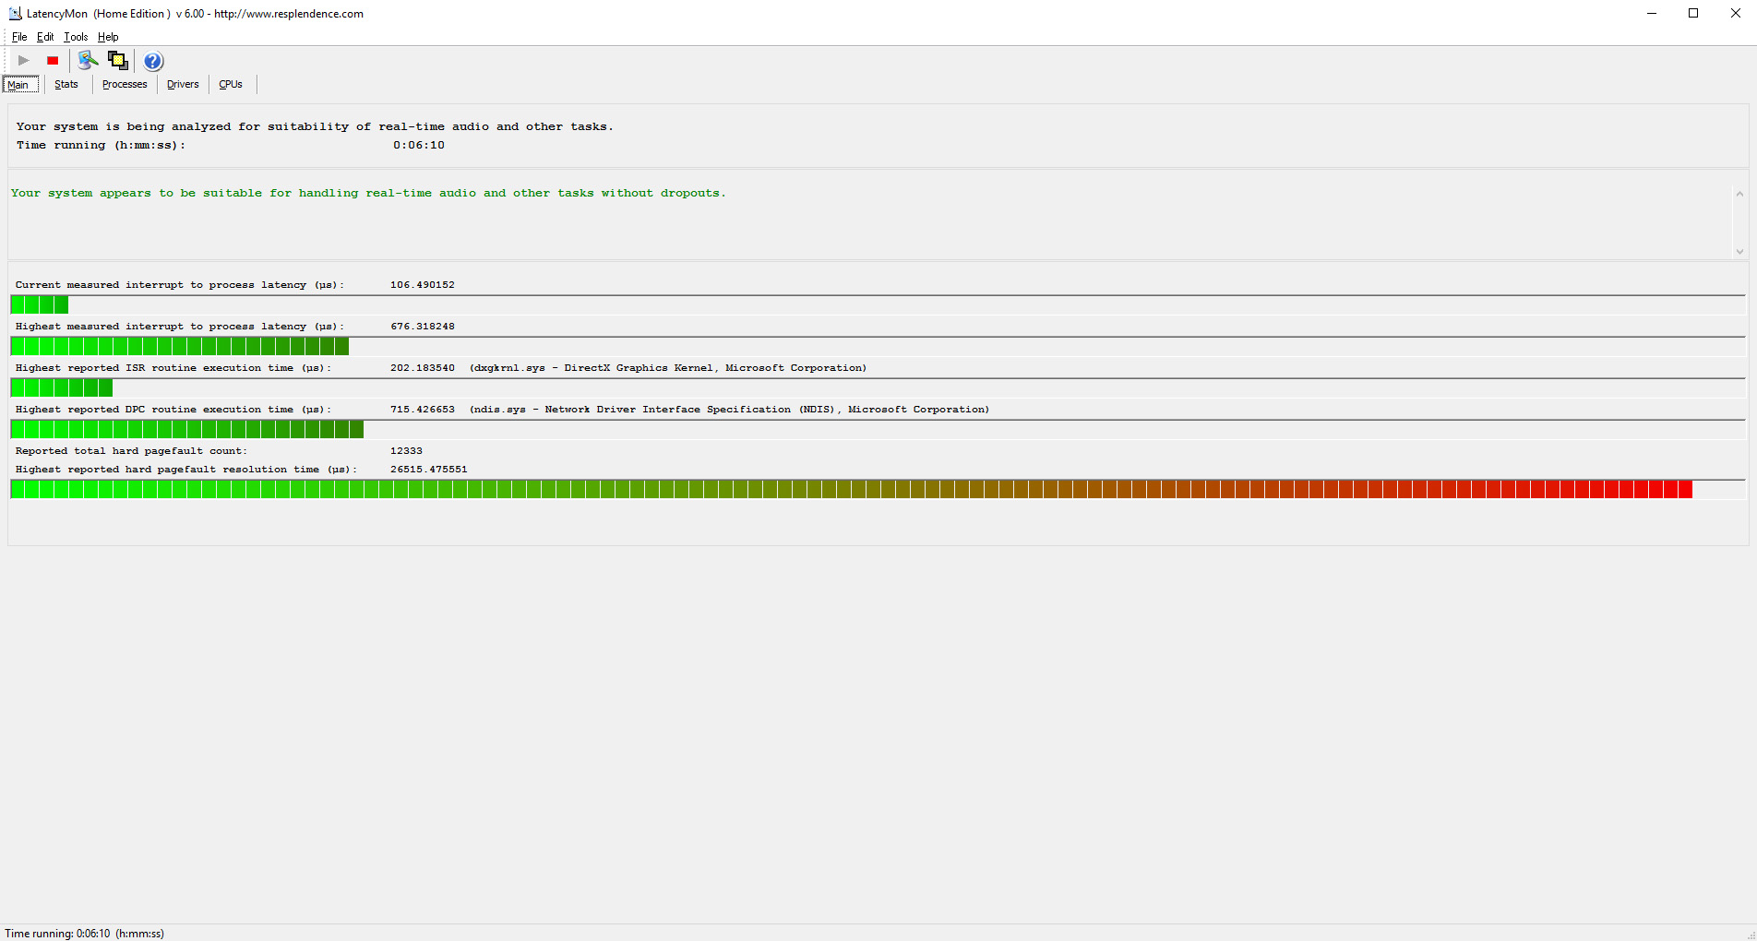Maximize the LatencyMon window
1757x941 pixels.
(1693, 13)
